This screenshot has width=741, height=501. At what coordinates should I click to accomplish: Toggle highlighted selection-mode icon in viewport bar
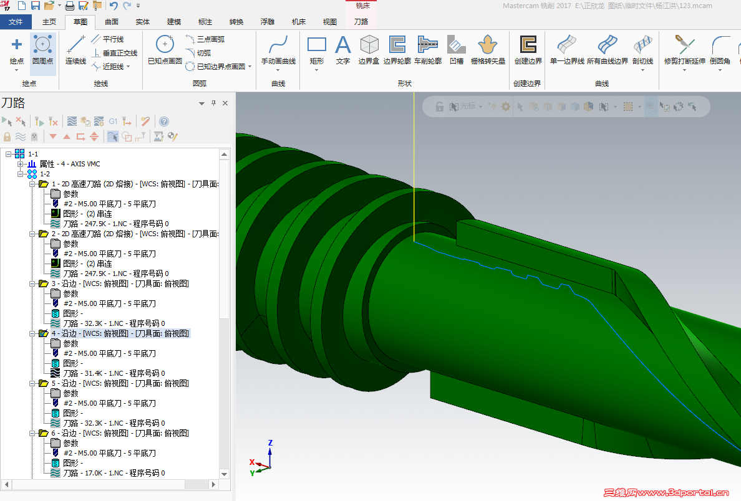pyautogui.click(x=651, y=107)
